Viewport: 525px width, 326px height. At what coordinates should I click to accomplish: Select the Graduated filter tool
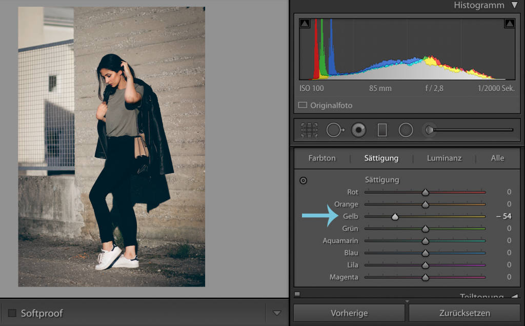pos(382,130)
